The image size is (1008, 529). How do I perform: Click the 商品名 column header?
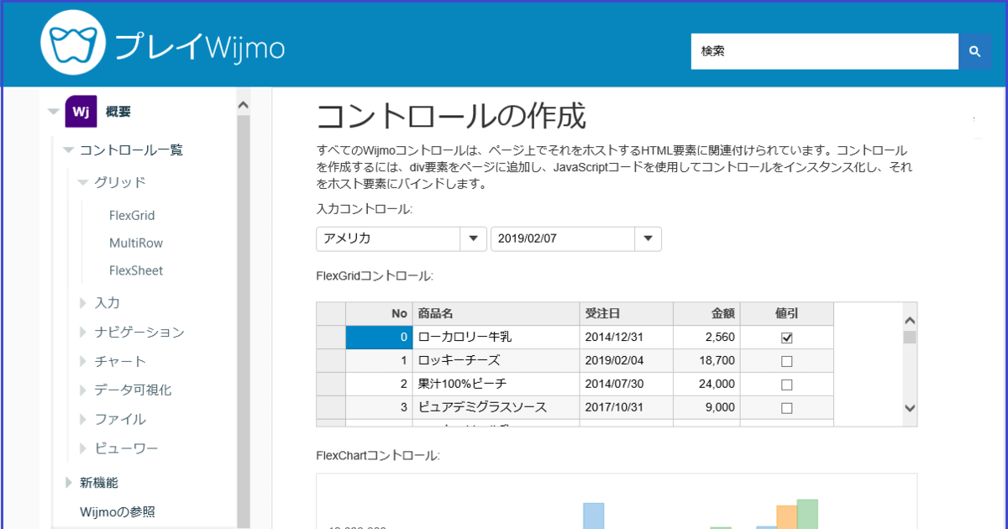tap(437, 313)
